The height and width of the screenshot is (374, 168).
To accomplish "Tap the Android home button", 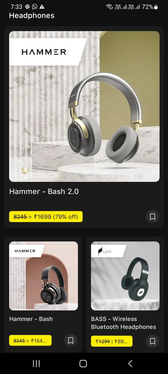I will tap(83, 363).
